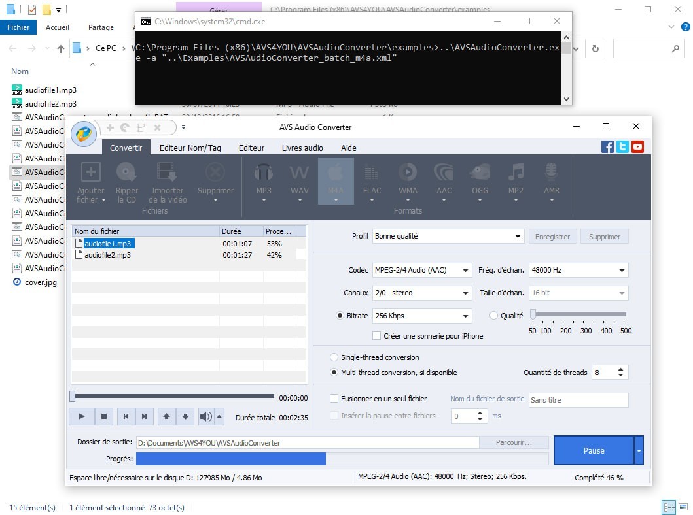Select the FLAC output format
The image size is (693, 515).
click(x=372, y=180)
